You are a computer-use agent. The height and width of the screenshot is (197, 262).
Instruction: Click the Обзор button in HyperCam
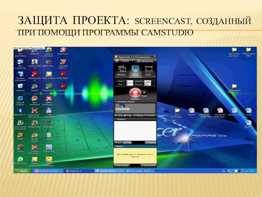tap(150, 116)
